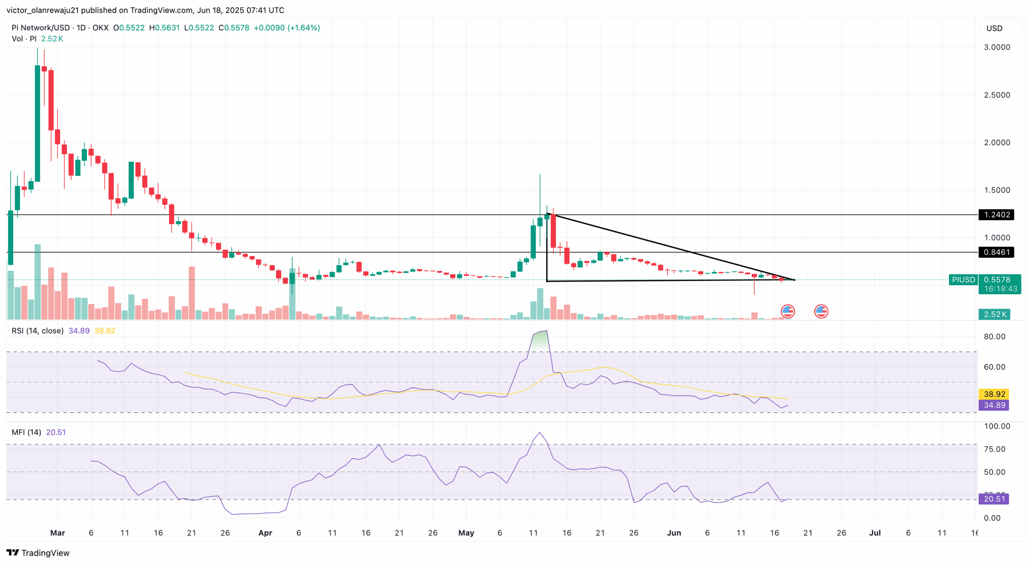The width and height of the screenshot is (1031, 564).
Task: Click the RSI (14, close) indicator legend
Action: point(37,331)
